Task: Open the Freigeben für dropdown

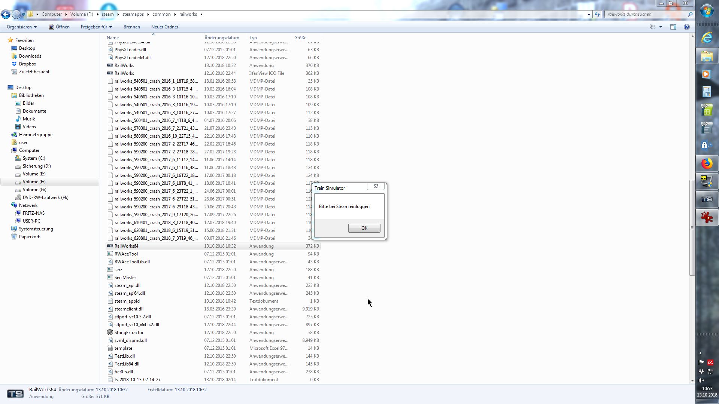Action: [96, 27]
